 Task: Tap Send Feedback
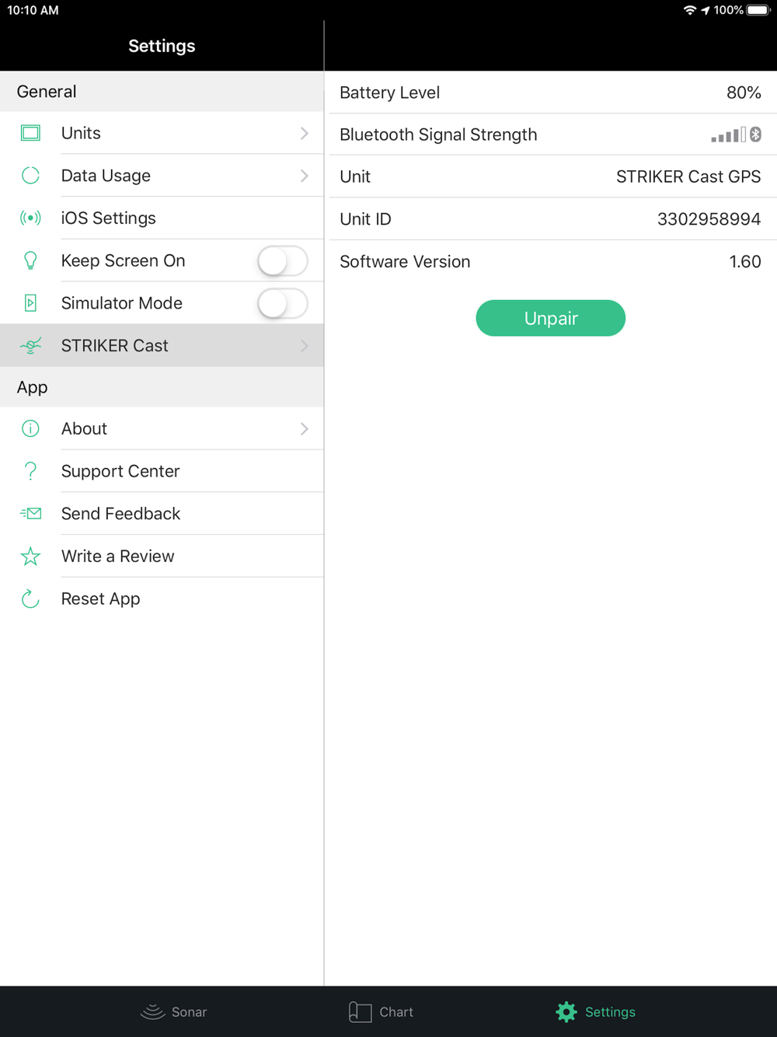162,514
